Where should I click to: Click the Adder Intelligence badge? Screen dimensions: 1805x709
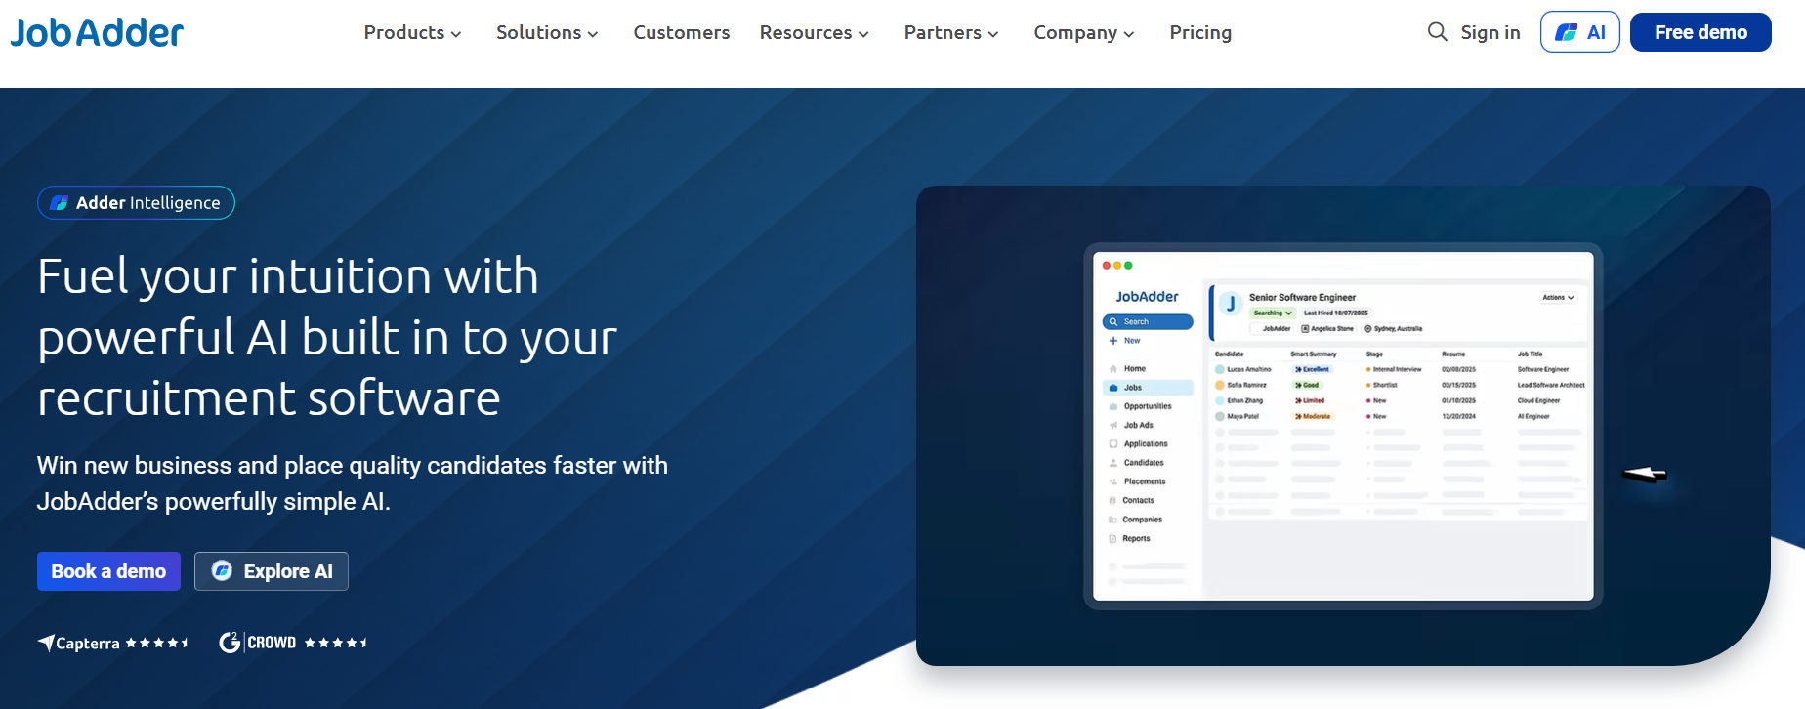click(x=136, y=202)
